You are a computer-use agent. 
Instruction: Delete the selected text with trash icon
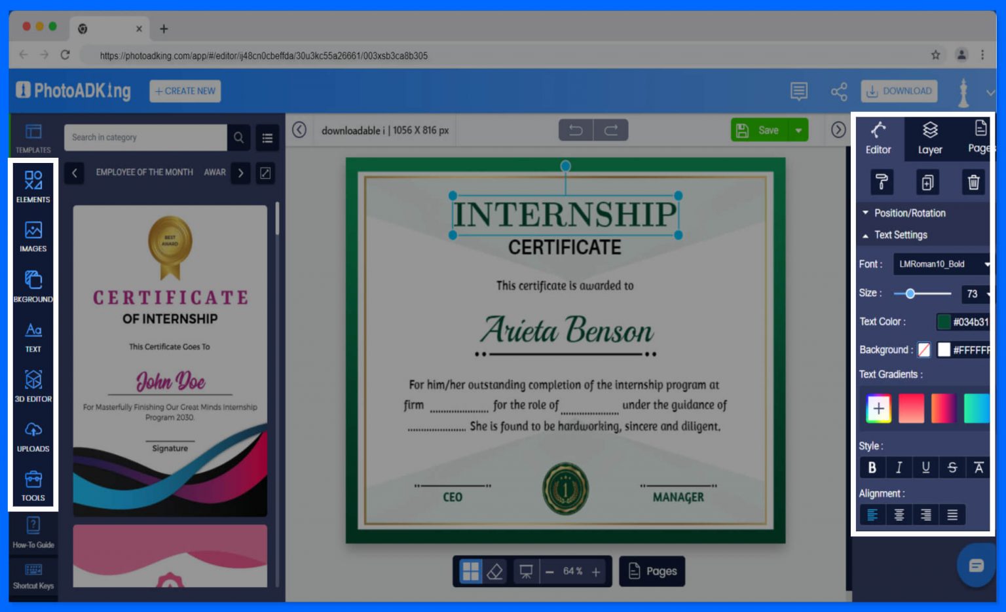tap(974, 182)
